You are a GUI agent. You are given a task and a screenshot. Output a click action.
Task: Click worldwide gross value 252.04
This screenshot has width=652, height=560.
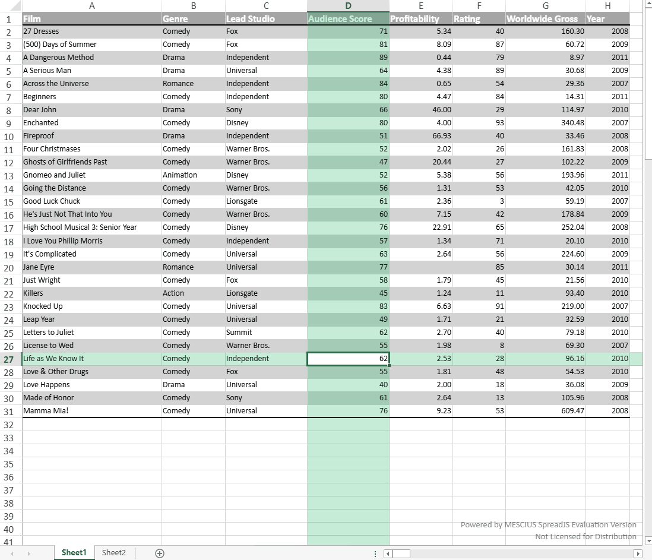pyautogui.click(x=546, y=227)
